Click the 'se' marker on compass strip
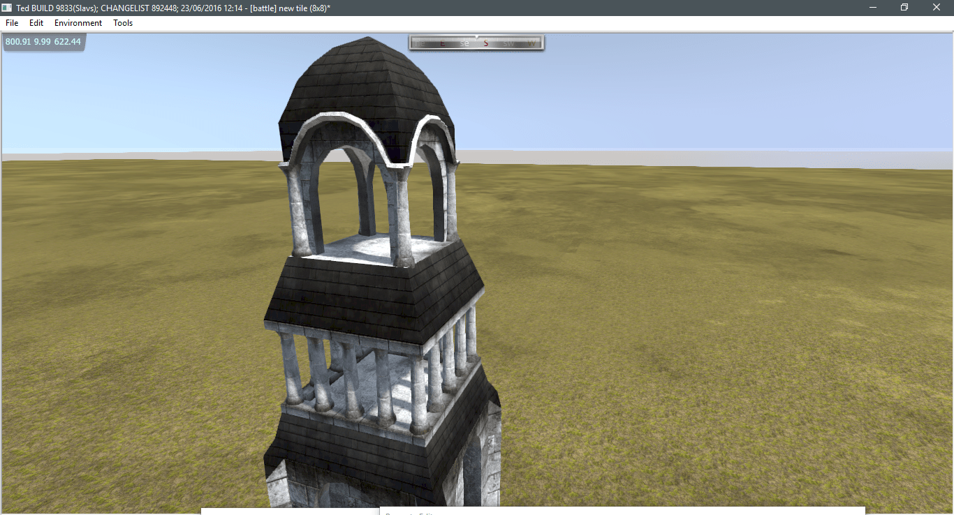 pos(464,43)
